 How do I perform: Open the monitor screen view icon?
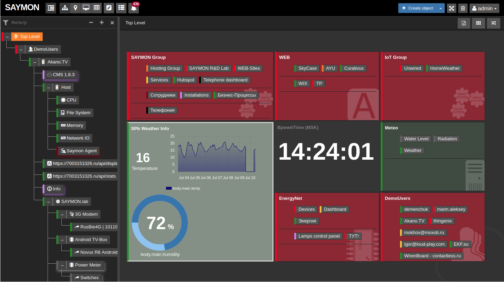click(86, 8)
